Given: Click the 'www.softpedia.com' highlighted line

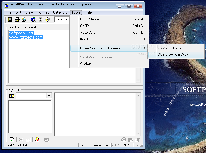Looking at the screenshot, I should tap(26, 37).
